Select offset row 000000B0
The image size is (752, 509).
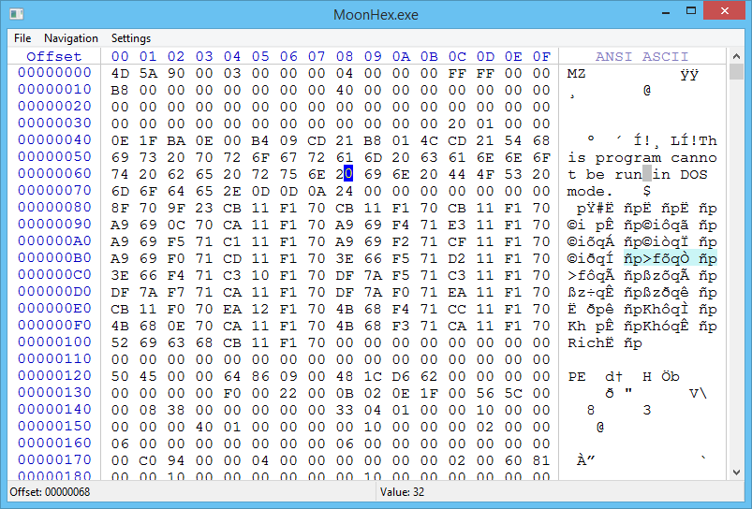pyautogui.click(x=54, y=258)
